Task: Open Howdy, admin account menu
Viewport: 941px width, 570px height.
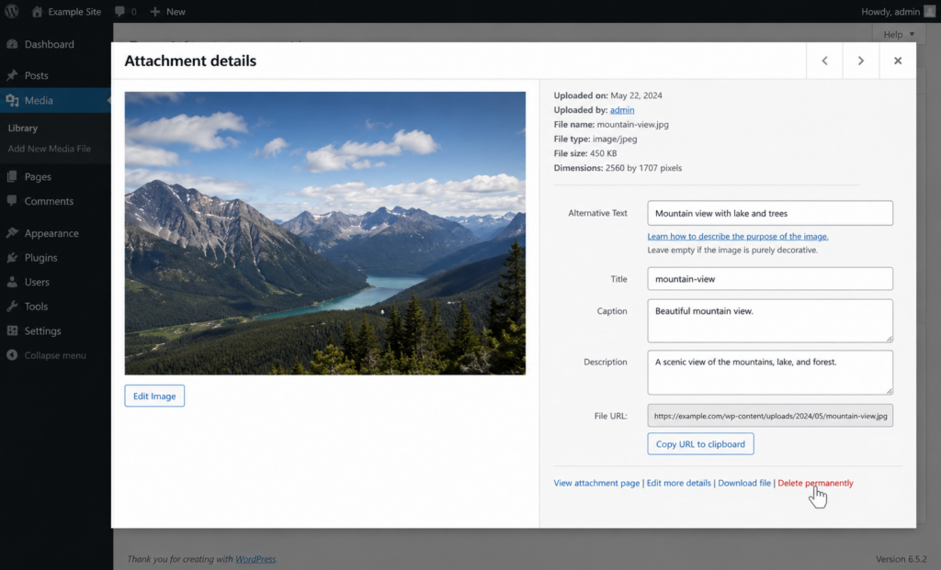Action: coord(898,11)
